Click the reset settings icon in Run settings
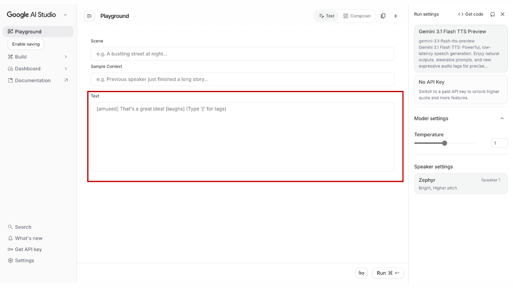This screenshot has height=288, width=513. 493,14
